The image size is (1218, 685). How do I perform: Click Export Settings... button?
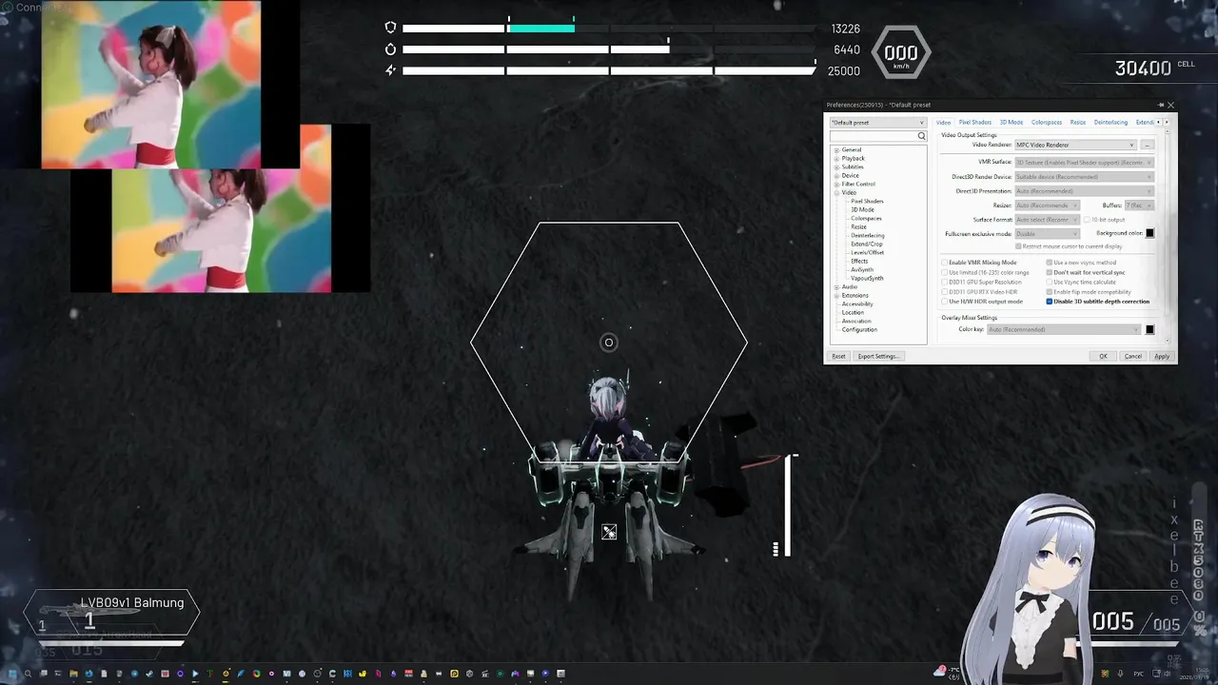coord(877,356)
